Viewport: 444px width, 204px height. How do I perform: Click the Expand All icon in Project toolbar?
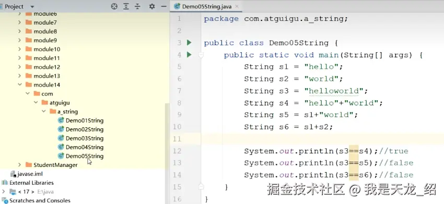126,6
